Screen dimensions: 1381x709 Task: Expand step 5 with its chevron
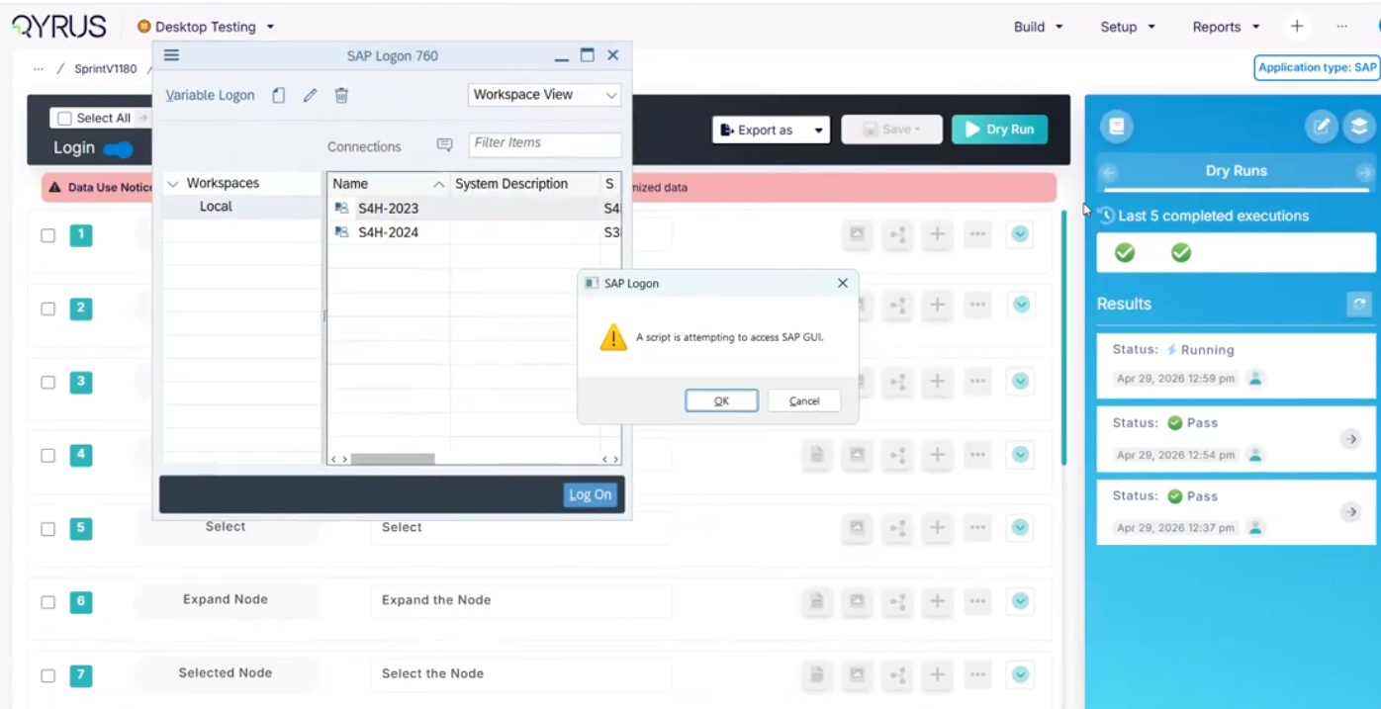pyautogui.click(x=1021, y=528)
